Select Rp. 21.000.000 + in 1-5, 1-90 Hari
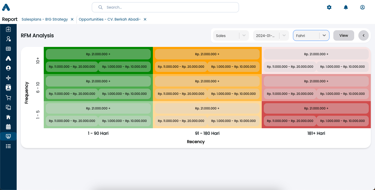The image size is (375, 190). (98, 108)
